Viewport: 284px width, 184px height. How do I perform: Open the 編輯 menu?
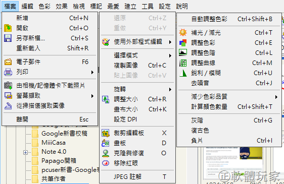coord(27,7)
